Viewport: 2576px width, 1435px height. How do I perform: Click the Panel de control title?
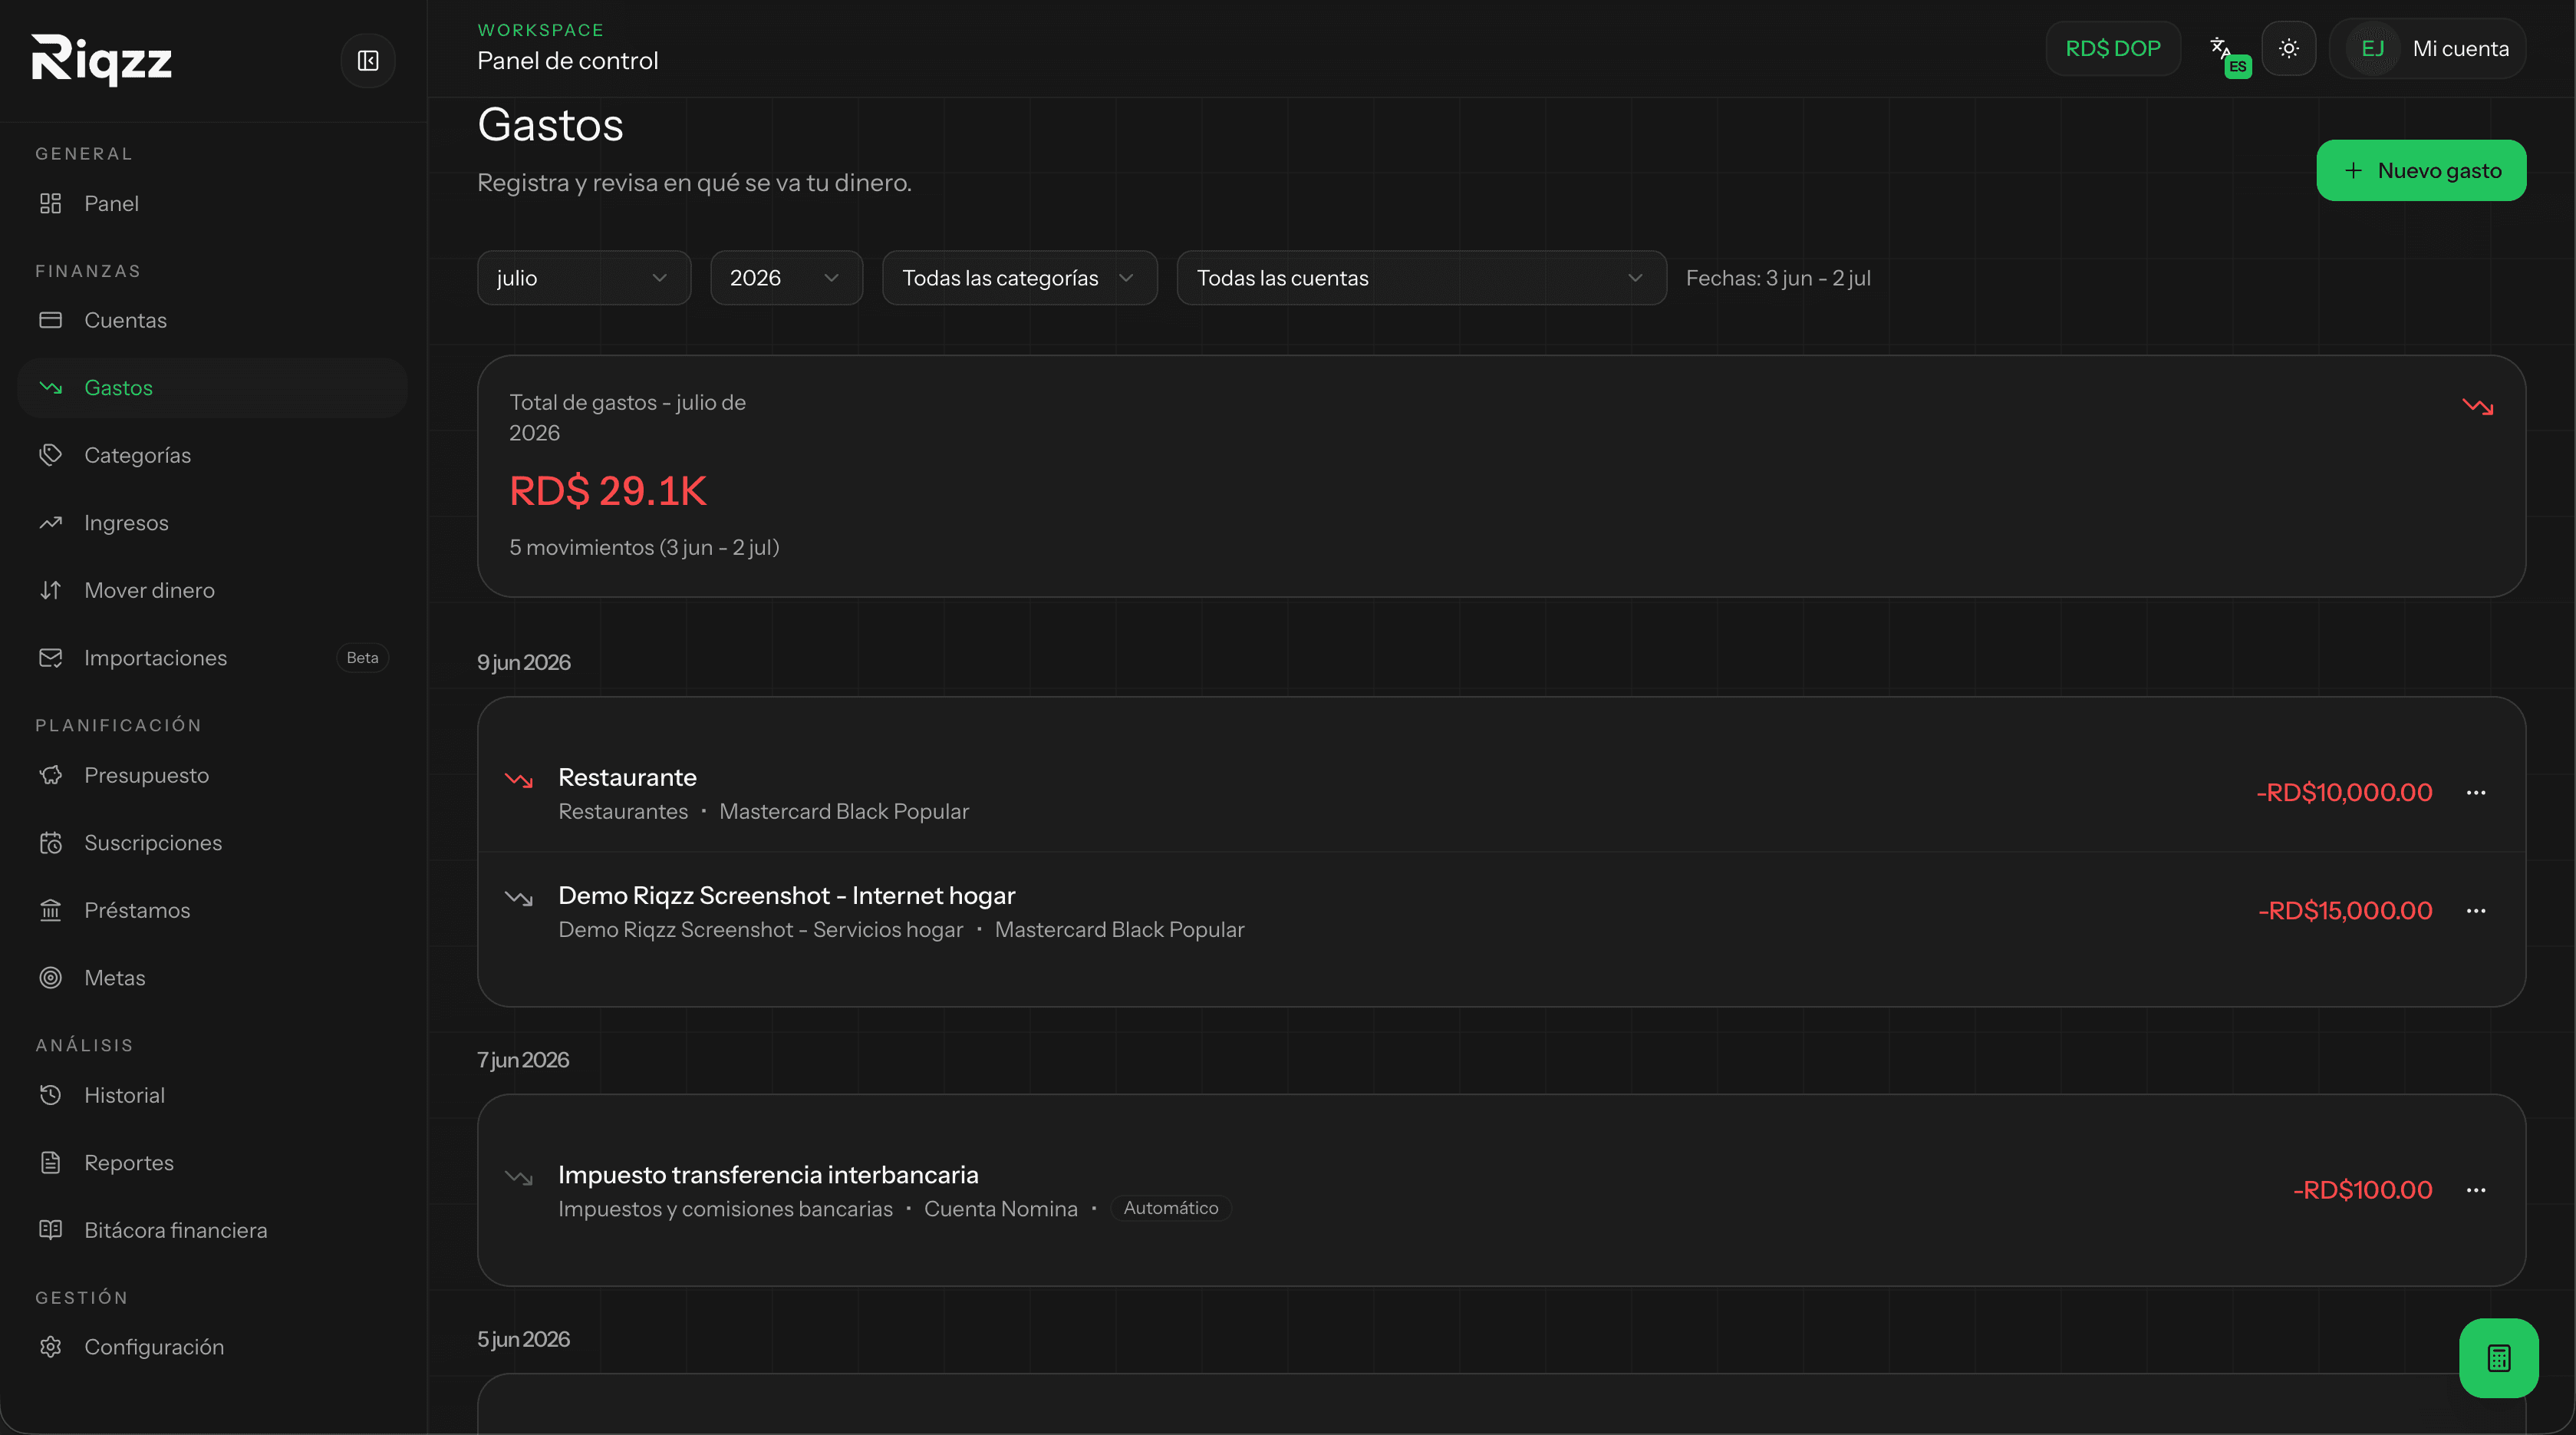tap(568, 61)
